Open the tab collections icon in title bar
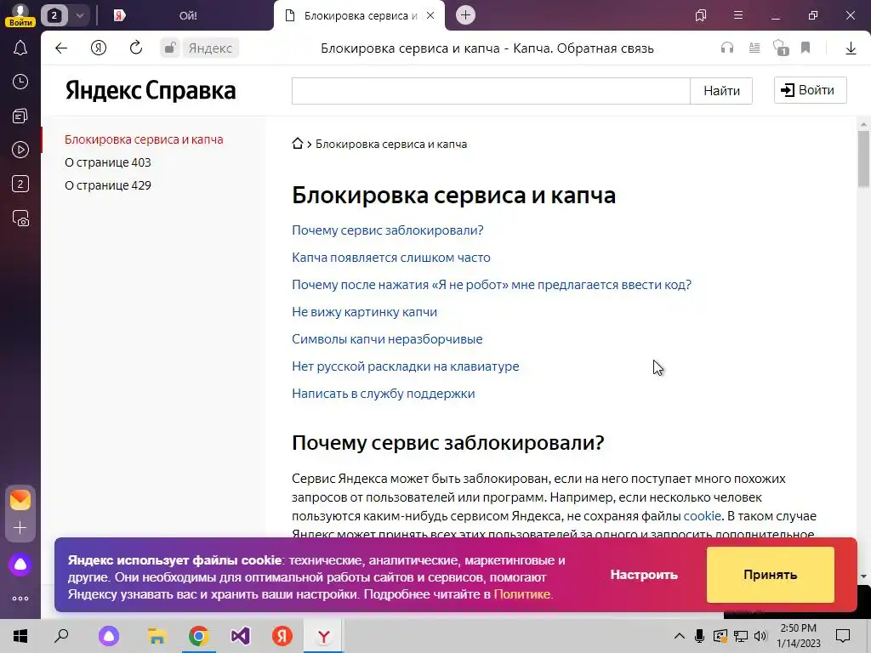Screen dimensions: 871x653 tap(701, 15)
